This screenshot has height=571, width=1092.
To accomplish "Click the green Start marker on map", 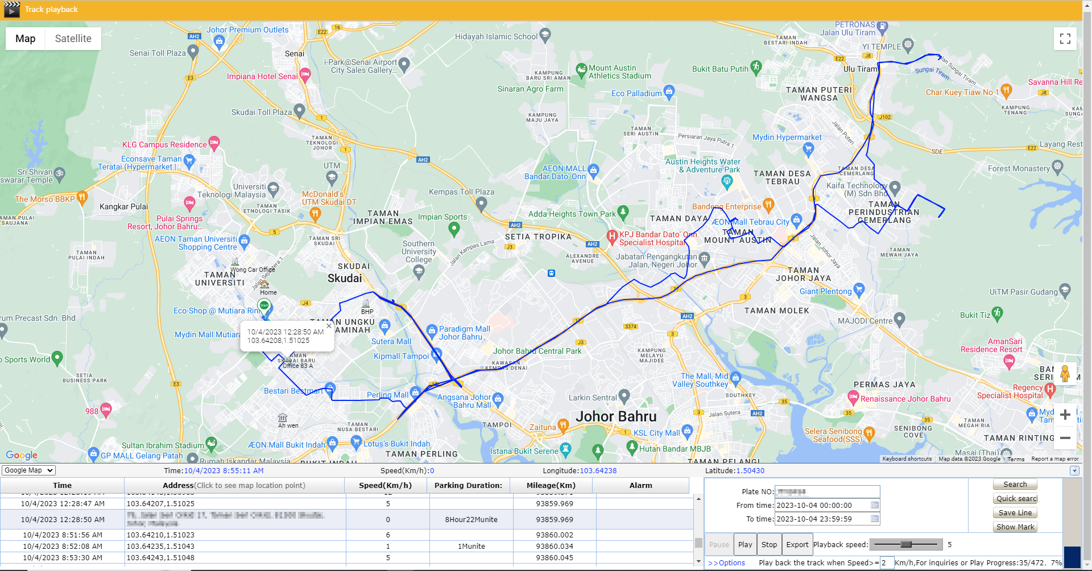I will coord(264,306).
